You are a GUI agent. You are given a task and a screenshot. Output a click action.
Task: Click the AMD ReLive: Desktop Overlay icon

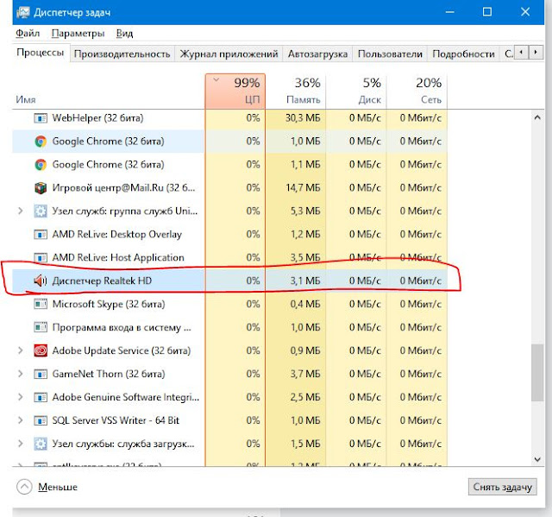(x=41, y=234)
